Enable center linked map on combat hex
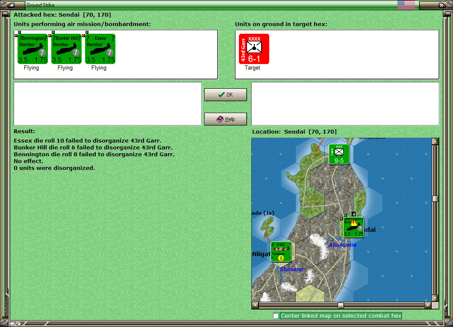The height and width of the screenshot is (327, 453). coord(276,316)
